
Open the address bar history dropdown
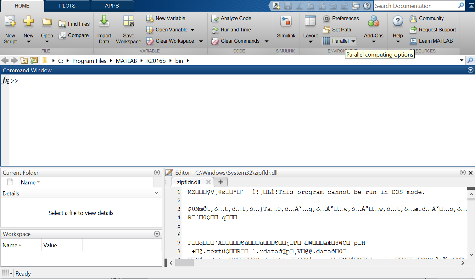point(461,60)
